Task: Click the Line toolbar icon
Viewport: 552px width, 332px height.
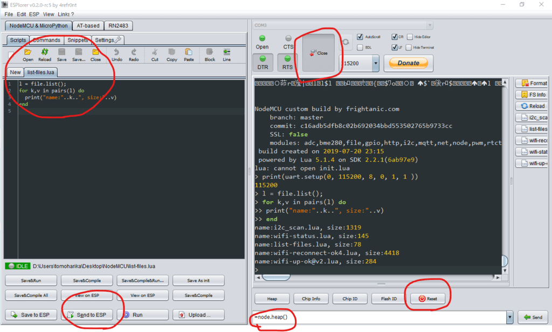Action: [227, 55]
